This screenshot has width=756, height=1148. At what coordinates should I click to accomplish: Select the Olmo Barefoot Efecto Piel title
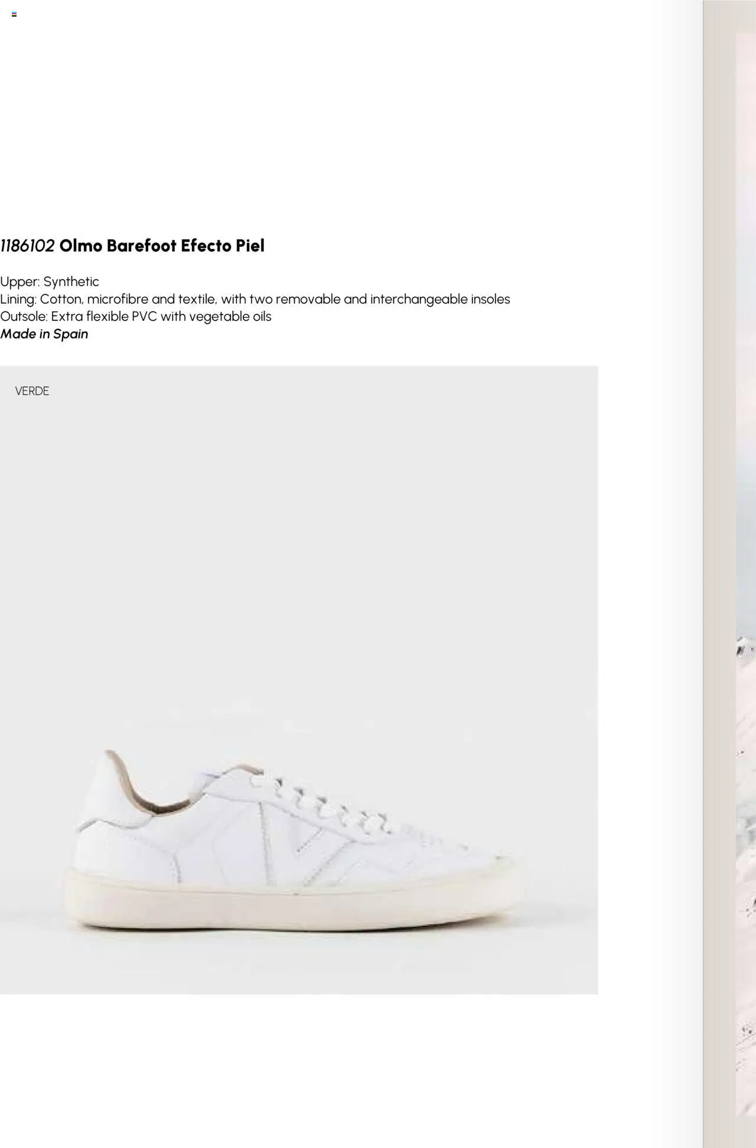pos(162,246)
